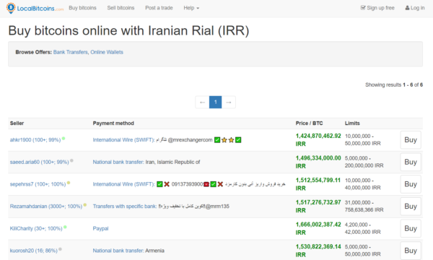Open Post a trade page

(159, 8)
